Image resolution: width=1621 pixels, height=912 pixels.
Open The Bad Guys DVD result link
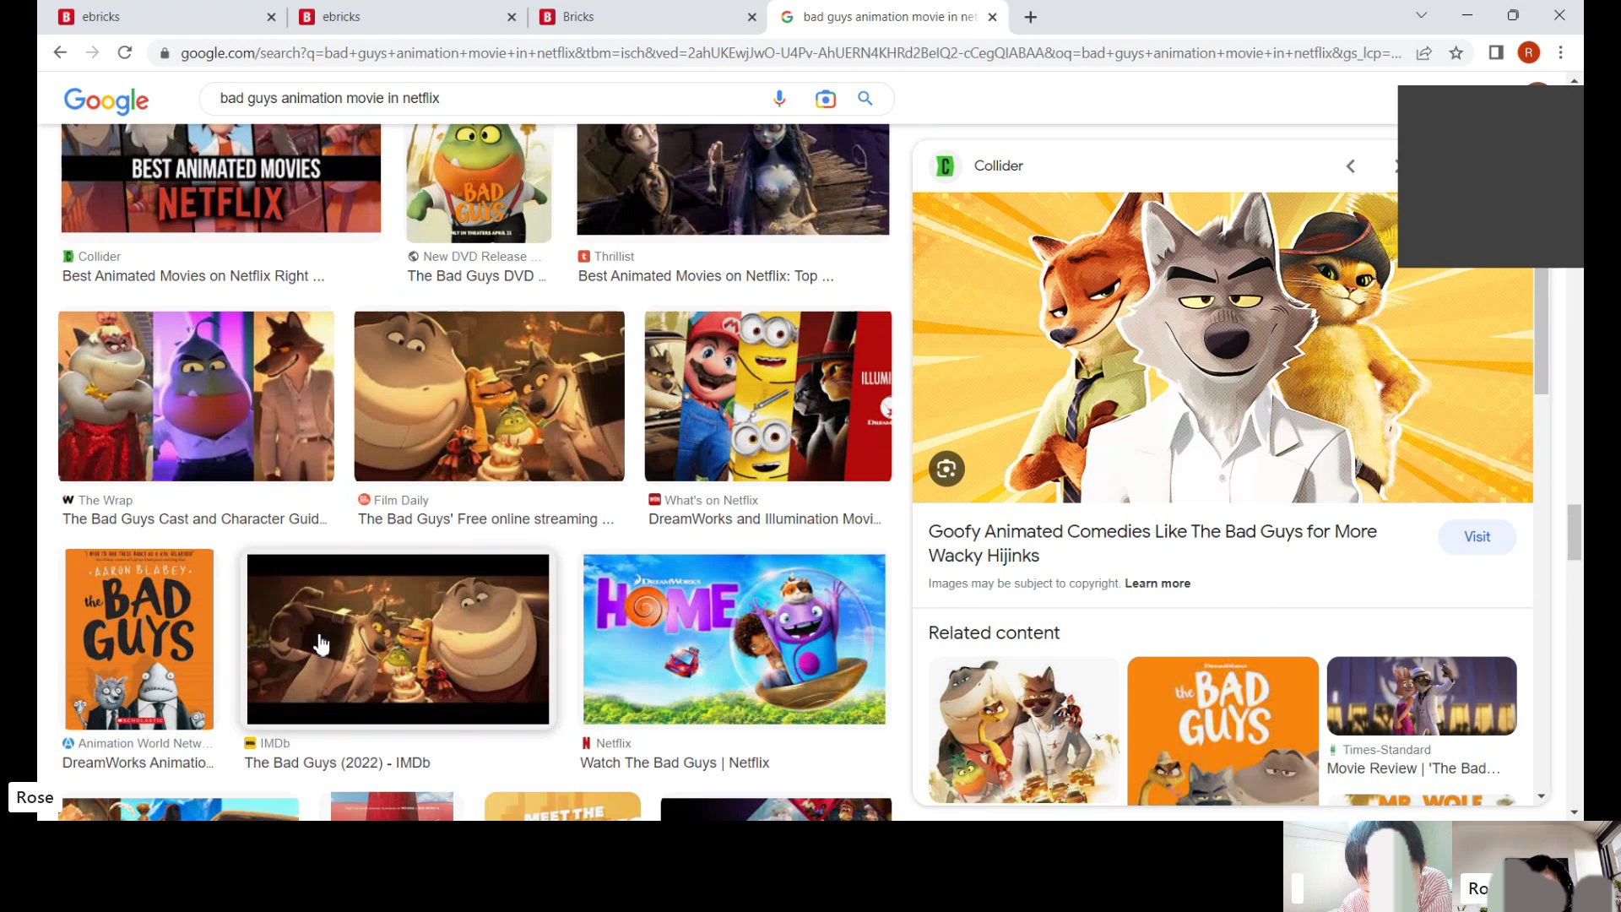pyautogui.click(x=477, y=276)
